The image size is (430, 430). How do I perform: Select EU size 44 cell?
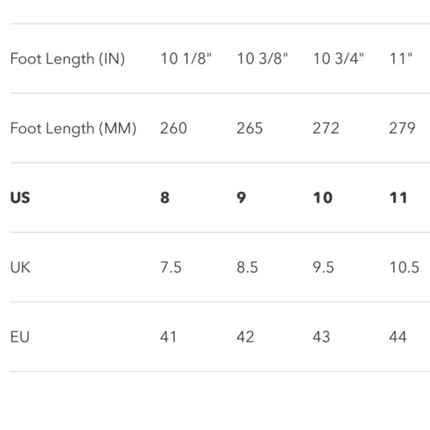tap(397, 337)
